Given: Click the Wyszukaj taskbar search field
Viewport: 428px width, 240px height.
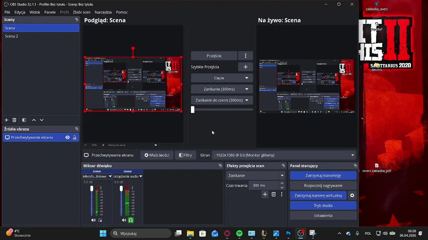Looking at the screenshot, I should (x=141, y=233).
